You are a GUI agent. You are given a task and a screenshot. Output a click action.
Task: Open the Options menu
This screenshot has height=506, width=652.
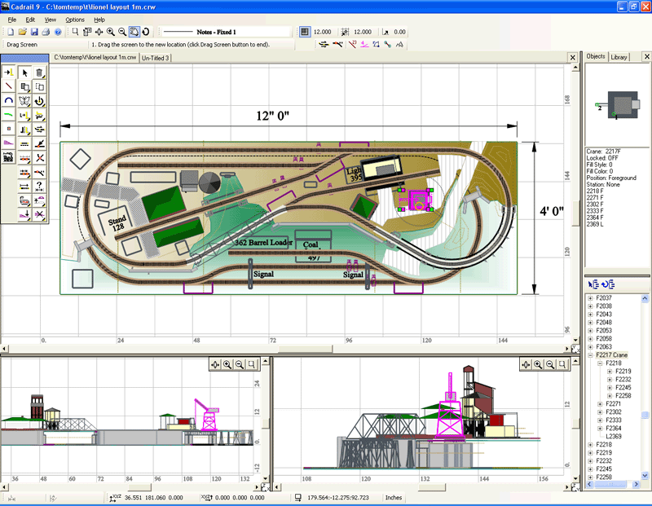click(x=75, y=20)
